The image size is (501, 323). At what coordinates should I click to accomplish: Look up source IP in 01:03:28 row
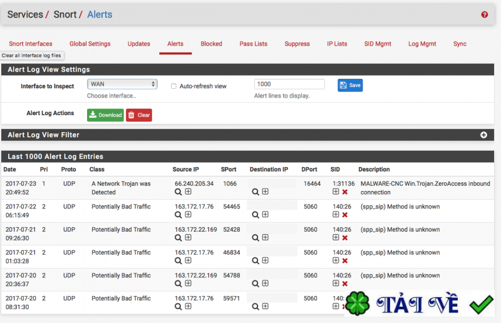[178, 260]
